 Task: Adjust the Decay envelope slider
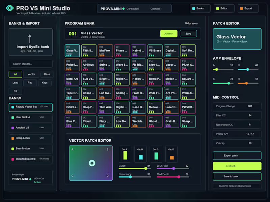pyautogui.click(x=248, y=70)
